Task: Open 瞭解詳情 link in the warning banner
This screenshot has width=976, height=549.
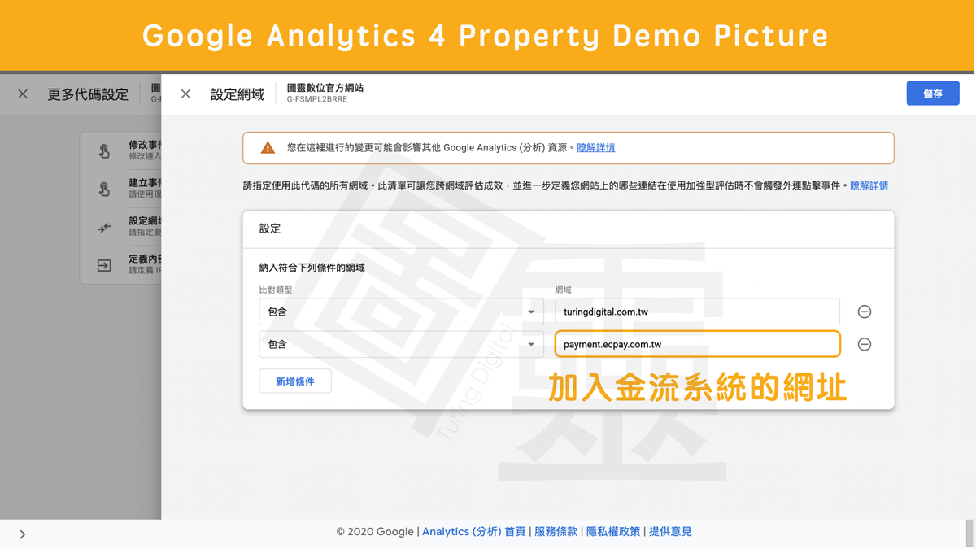Action: click(596, 148)
